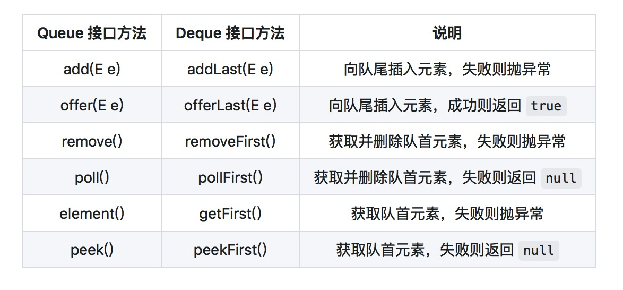623x290 pixels.
Task: Click the poll() method cell
Action: 92,177
